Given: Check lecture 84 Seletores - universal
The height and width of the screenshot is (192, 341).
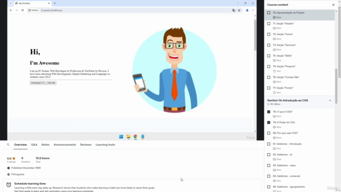Looking at the screenshot, I should click(x=269, y=176).
